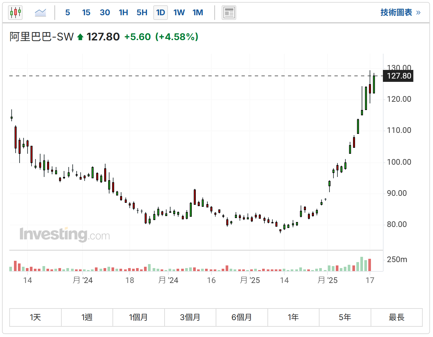Click the latest green candlestick at 127.80
This screenshot has height=337, width=433.
click(x=374, y=84)
